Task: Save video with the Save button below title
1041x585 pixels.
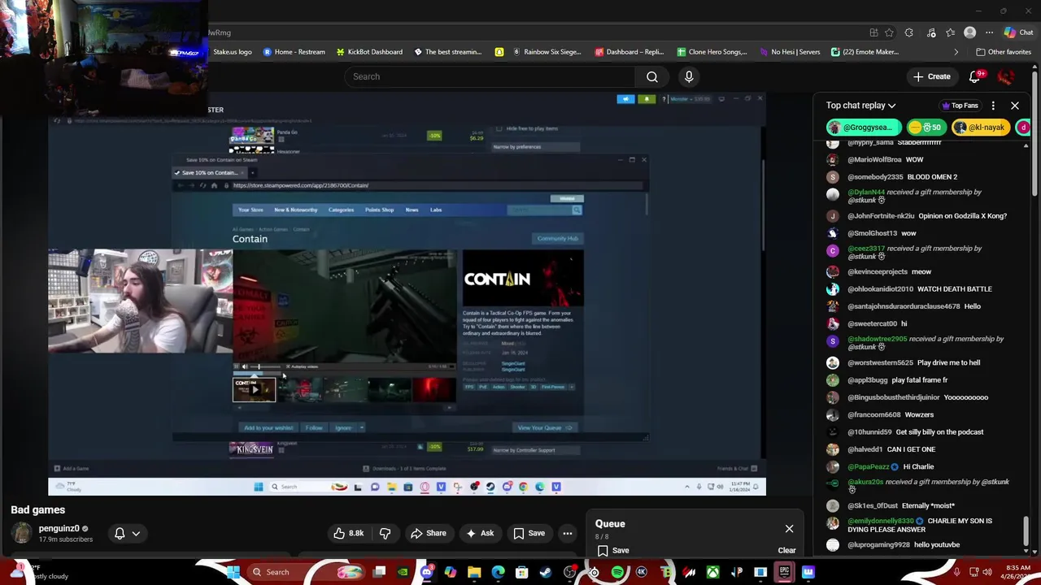Action: pos(529,533)
